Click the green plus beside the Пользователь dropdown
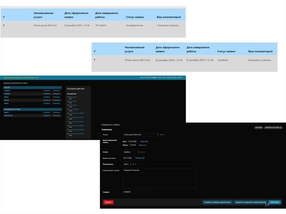This screenshot has height=214, width=286. (x=136, y=164)
